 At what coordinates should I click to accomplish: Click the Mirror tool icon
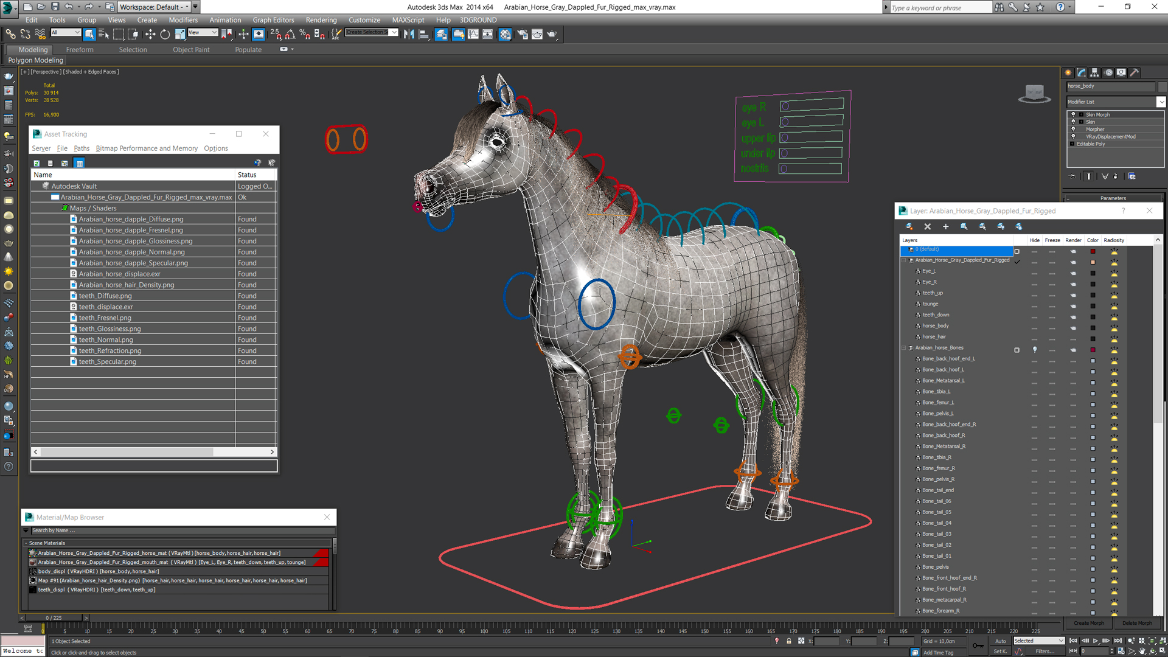click(409, 34)
